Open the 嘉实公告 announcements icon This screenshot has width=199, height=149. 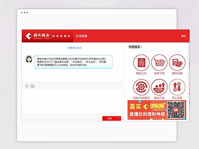point(141,63)
